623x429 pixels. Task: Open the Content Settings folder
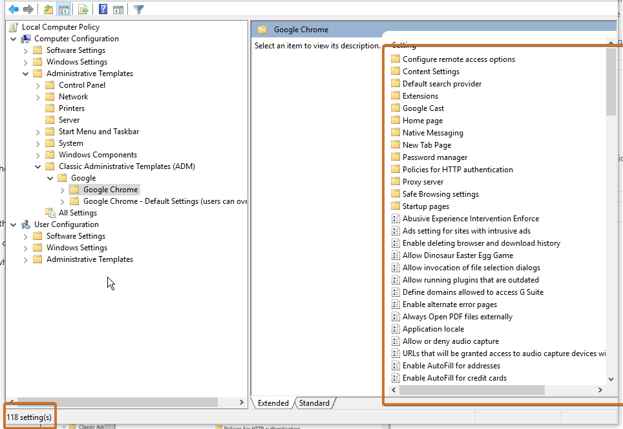tap(430, 72)
